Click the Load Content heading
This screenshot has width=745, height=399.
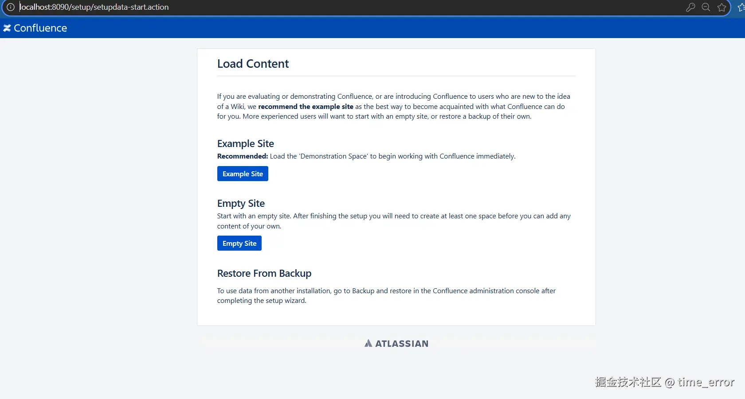click(x=253, y=64)
